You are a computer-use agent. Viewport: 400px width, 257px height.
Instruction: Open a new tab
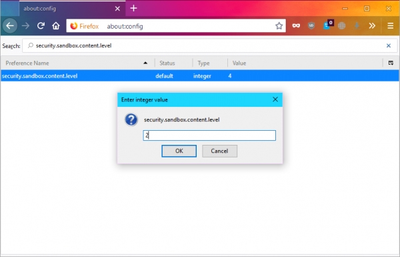(134, 9)
